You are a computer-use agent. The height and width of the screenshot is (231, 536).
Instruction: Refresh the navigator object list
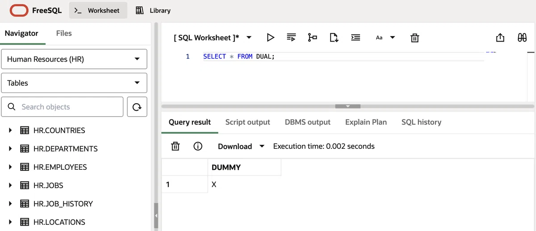click(x=137, y=107)
